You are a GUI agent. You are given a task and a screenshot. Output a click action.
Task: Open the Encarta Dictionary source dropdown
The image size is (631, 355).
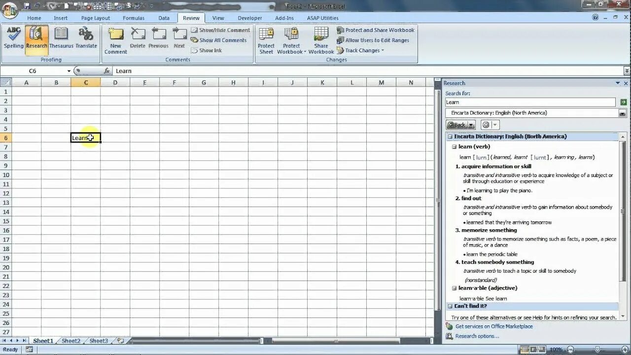pyautogui.click(x=623, y=113)
